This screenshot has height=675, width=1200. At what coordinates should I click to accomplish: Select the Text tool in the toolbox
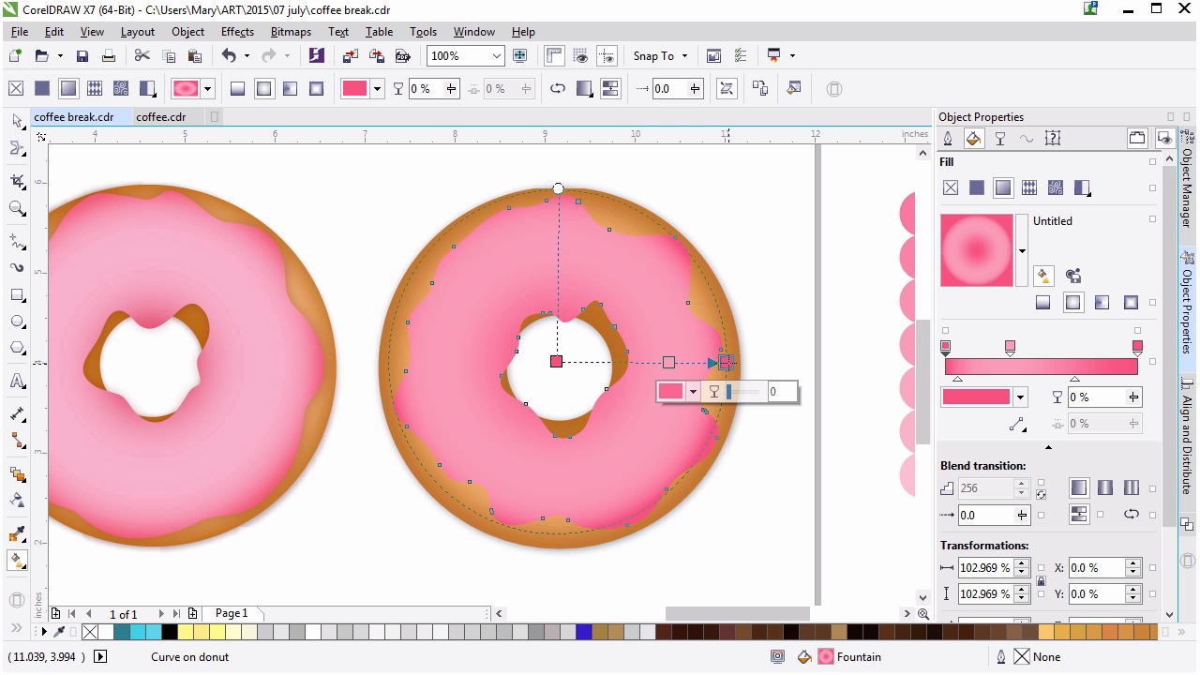tap(17, 382)
